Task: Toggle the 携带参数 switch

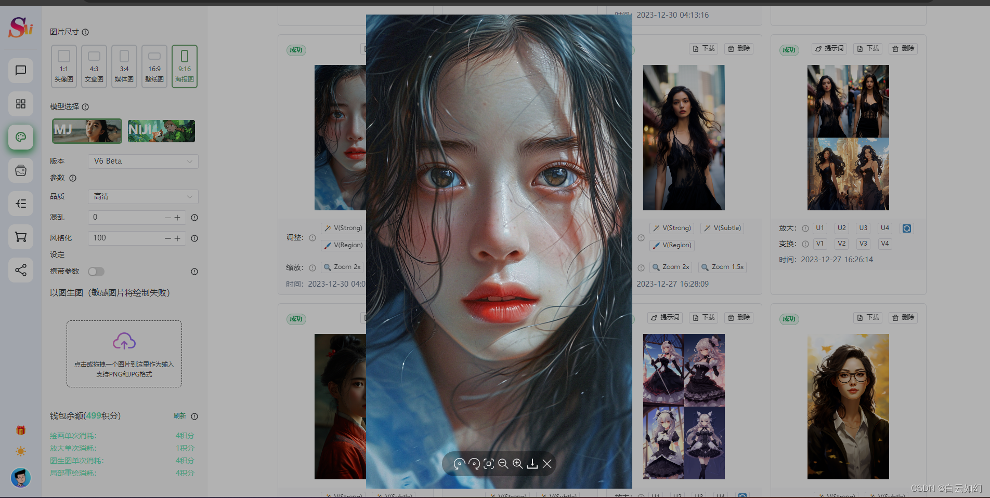Action: 96,272
